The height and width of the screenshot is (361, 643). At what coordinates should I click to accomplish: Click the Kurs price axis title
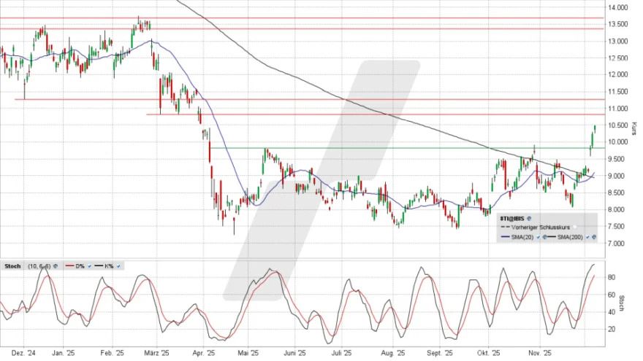634,128
